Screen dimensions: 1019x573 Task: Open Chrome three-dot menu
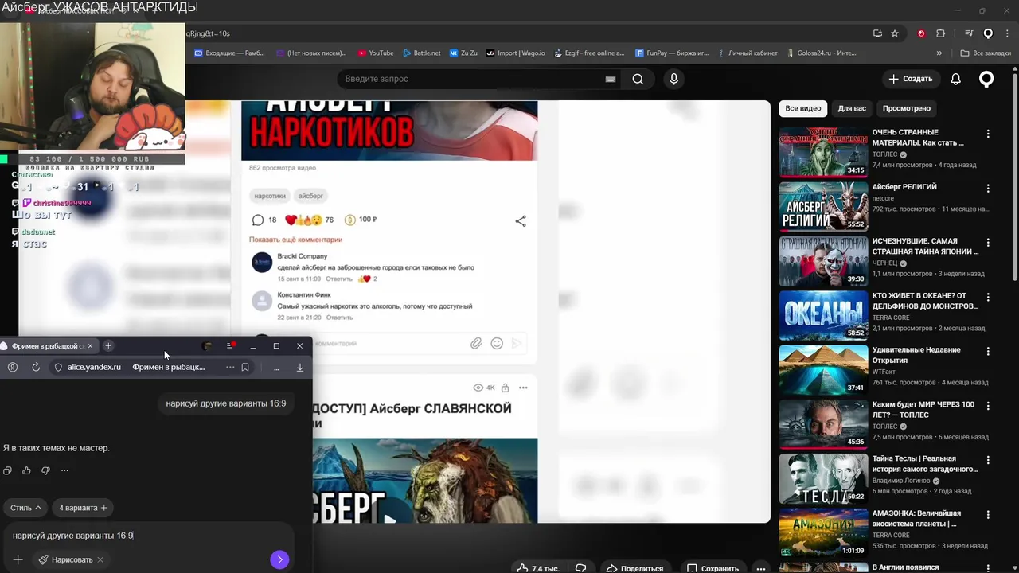1007,33
